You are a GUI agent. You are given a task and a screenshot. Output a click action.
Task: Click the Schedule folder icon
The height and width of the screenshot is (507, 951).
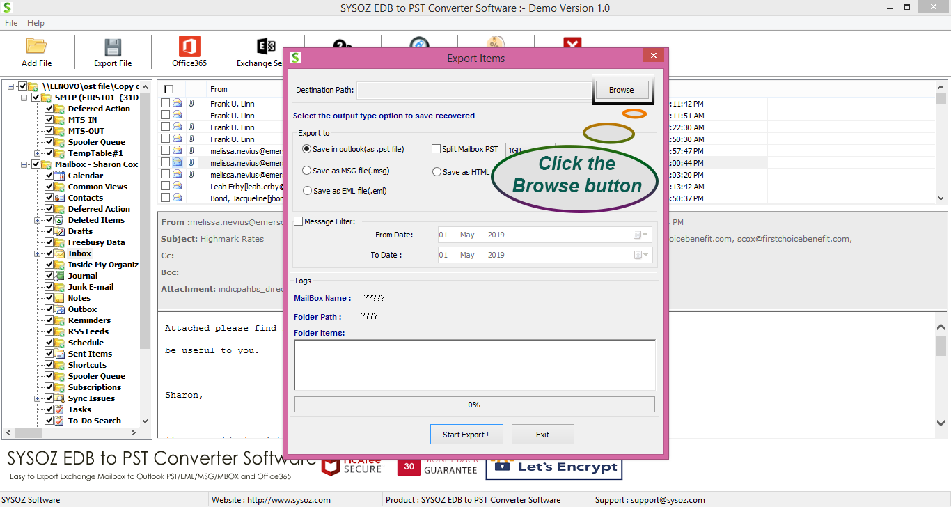(60, 343)
